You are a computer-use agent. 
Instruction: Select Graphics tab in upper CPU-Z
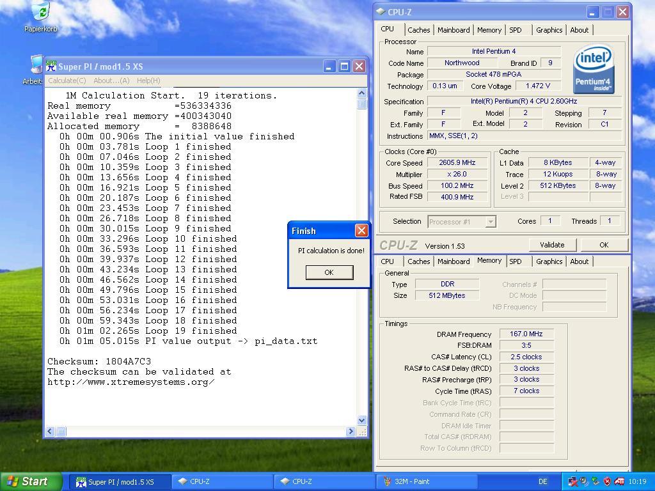pos(549,30)
